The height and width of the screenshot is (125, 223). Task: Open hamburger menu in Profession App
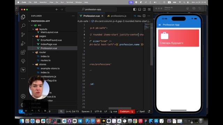click(160, 25)
